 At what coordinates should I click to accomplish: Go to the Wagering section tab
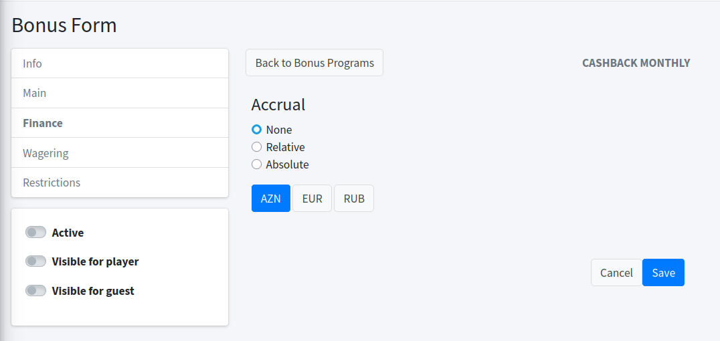[x=120, y=153]
